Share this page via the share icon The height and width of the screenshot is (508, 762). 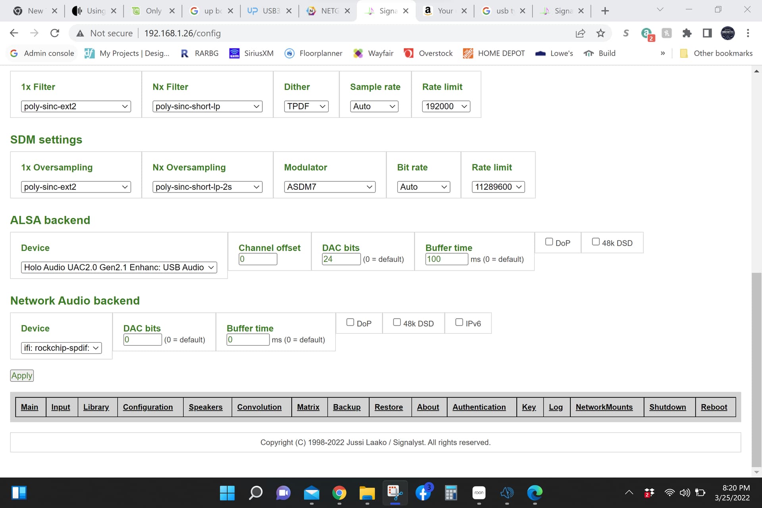(x=580, y=33)
